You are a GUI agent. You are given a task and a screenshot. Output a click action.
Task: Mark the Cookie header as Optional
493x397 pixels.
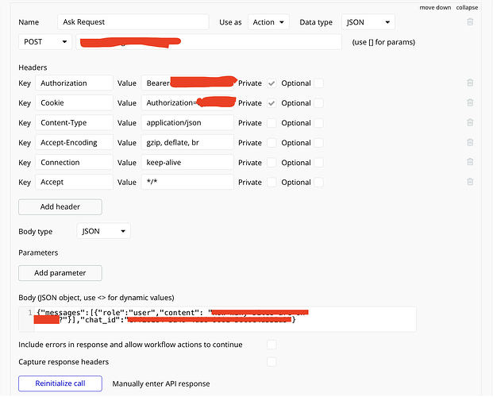click(x=318, y=103)
